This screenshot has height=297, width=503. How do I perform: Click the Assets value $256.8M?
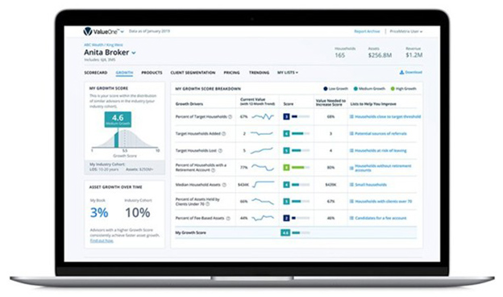click(380, 55)
